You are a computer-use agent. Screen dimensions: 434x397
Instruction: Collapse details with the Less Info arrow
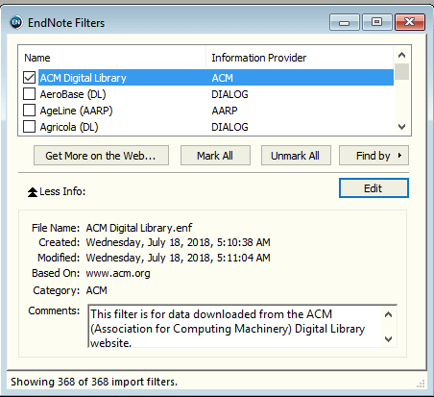tap(33, 192)
